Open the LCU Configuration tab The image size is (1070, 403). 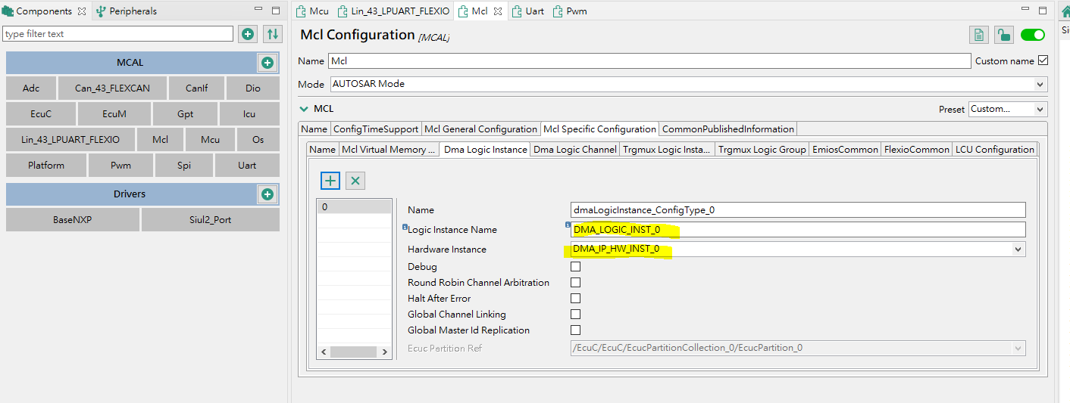[x=994, y=149]
